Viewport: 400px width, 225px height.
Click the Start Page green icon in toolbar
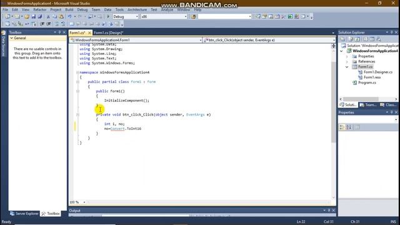click(x=290, y=17)
